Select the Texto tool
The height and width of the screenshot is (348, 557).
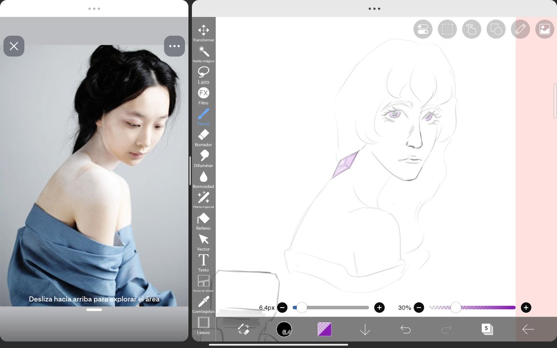(x=203, y=263)
